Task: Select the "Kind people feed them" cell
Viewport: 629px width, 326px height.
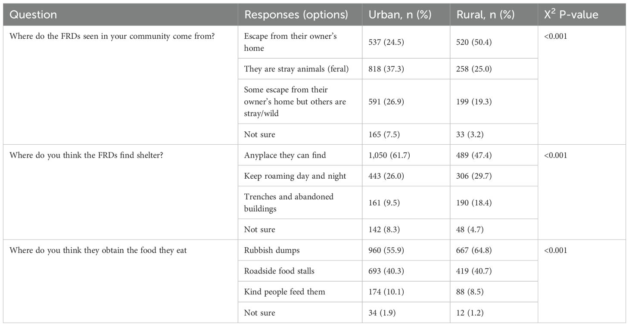Action: pyautogui.click(x=284, y=292)
